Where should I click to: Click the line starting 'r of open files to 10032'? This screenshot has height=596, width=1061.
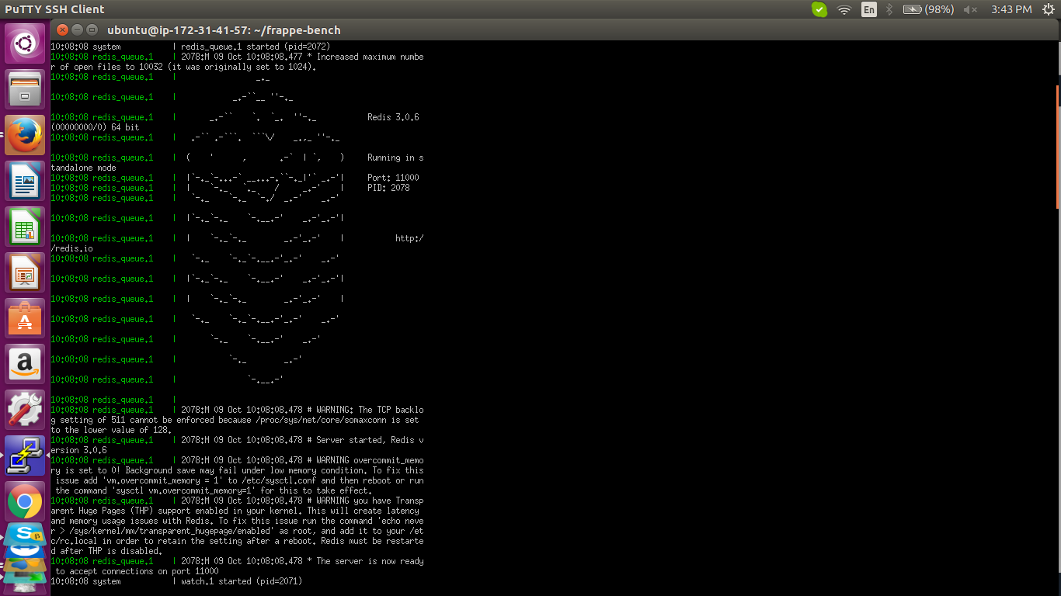(x=183, y=67)
